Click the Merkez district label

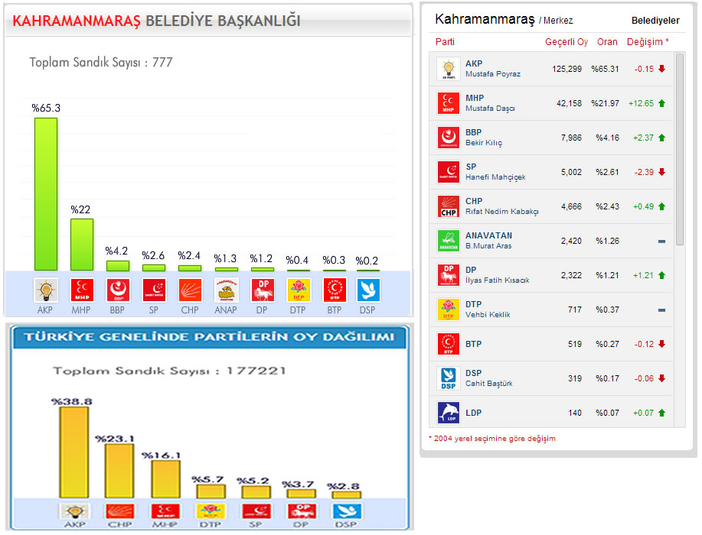click(x=558, y=21)
